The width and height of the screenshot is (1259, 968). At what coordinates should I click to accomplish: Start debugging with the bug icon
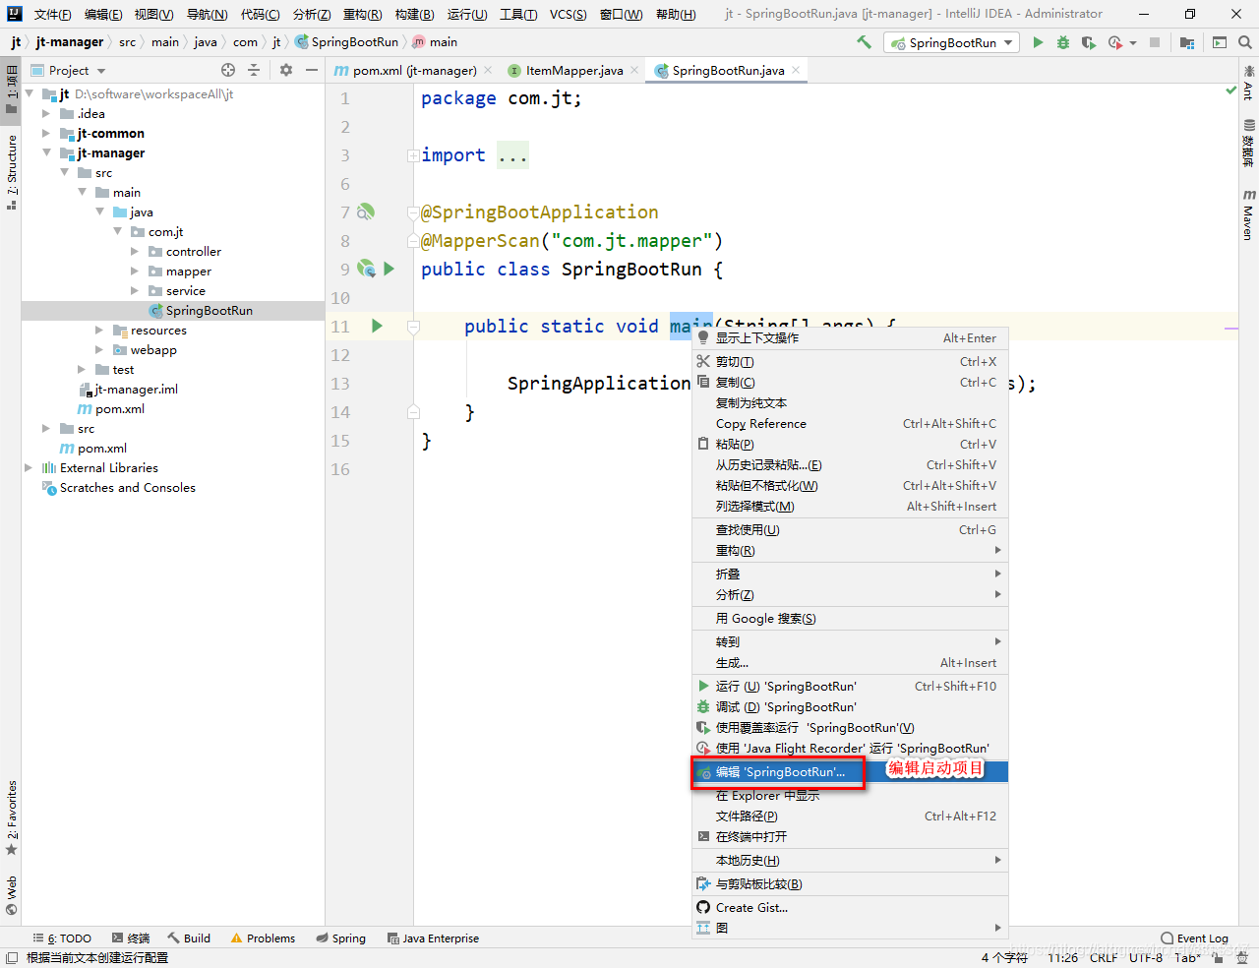(1063, 42)
